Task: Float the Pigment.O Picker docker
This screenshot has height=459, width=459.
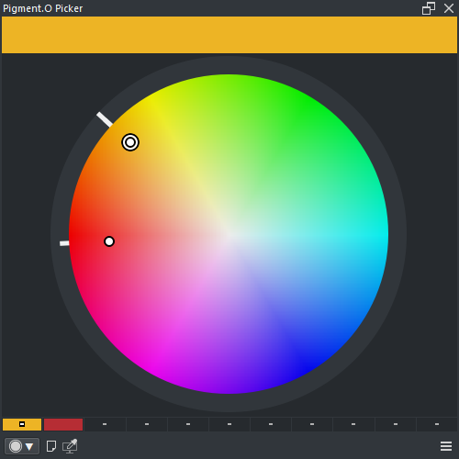Action: (429, 8)
